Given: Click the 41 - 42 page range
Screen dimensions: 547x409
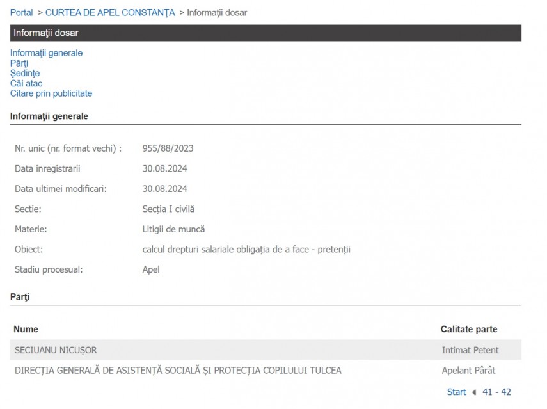Looking at the screenshot, I should (496, 392).
